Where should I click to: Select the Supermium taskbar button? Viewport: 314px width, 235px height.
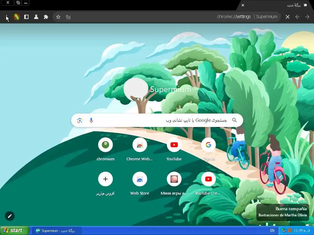pyautogui.click(x=57, y=231)
